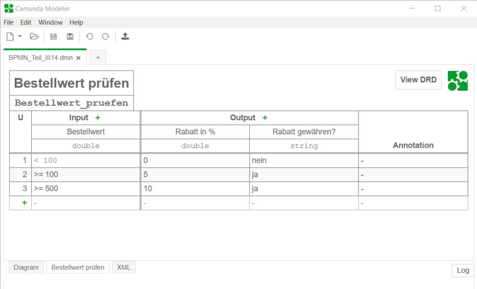Open the Window menu

pos(51,22)
